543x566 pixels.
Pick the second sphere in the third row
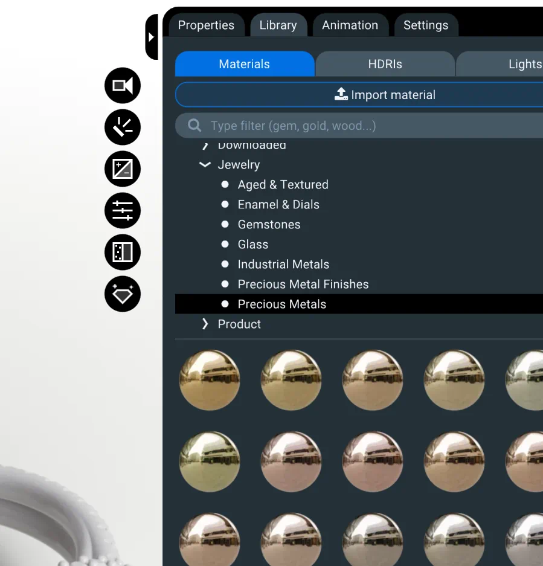291,539
